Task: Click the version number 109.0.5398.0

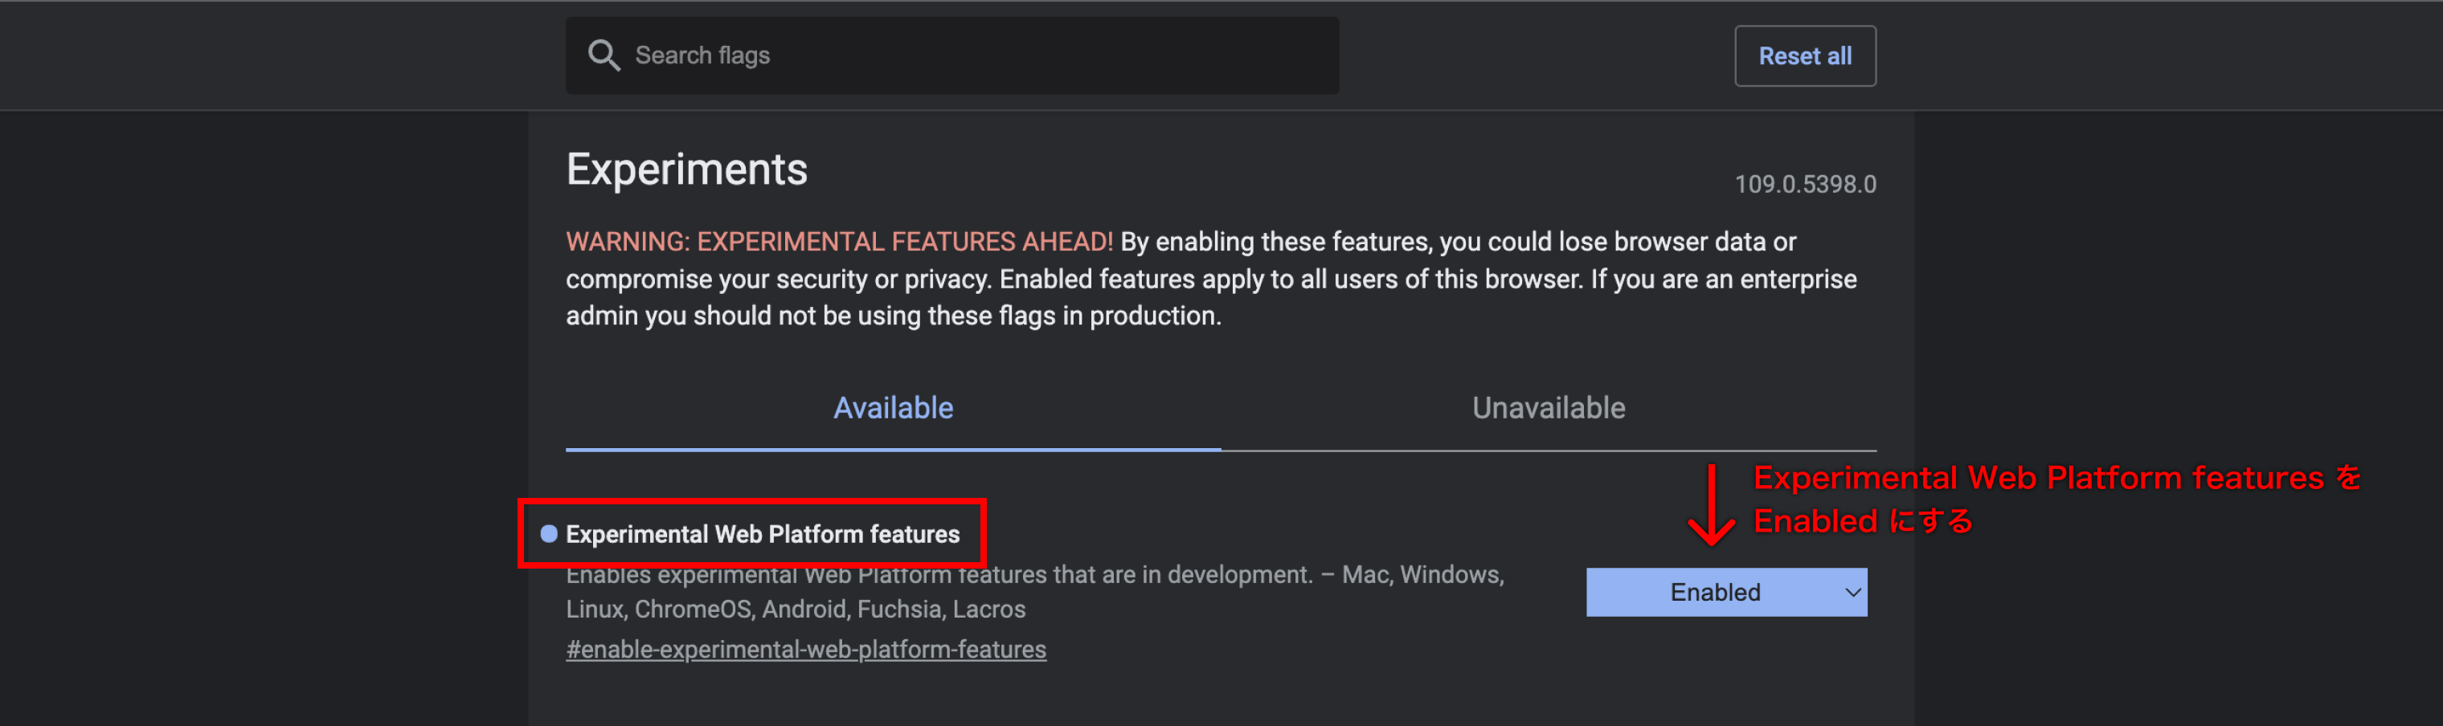Action: click(x=1805, y=184)
